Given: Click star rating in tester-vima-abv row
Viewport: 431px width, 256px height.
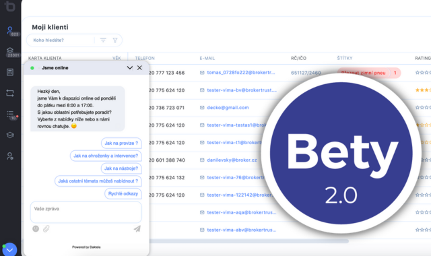Looking at the screenshot, I should coord(423,230).
